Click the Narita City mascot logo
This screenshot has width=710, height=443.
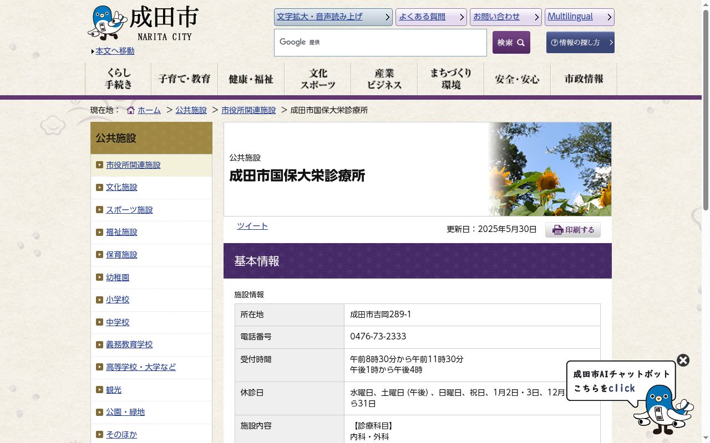(108, 23)
